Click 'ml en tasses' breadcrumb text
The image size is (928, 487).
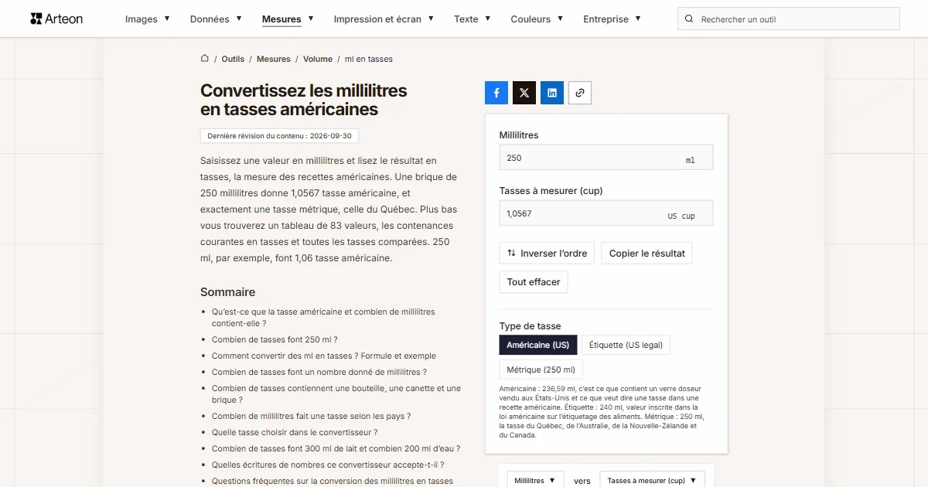369,59
